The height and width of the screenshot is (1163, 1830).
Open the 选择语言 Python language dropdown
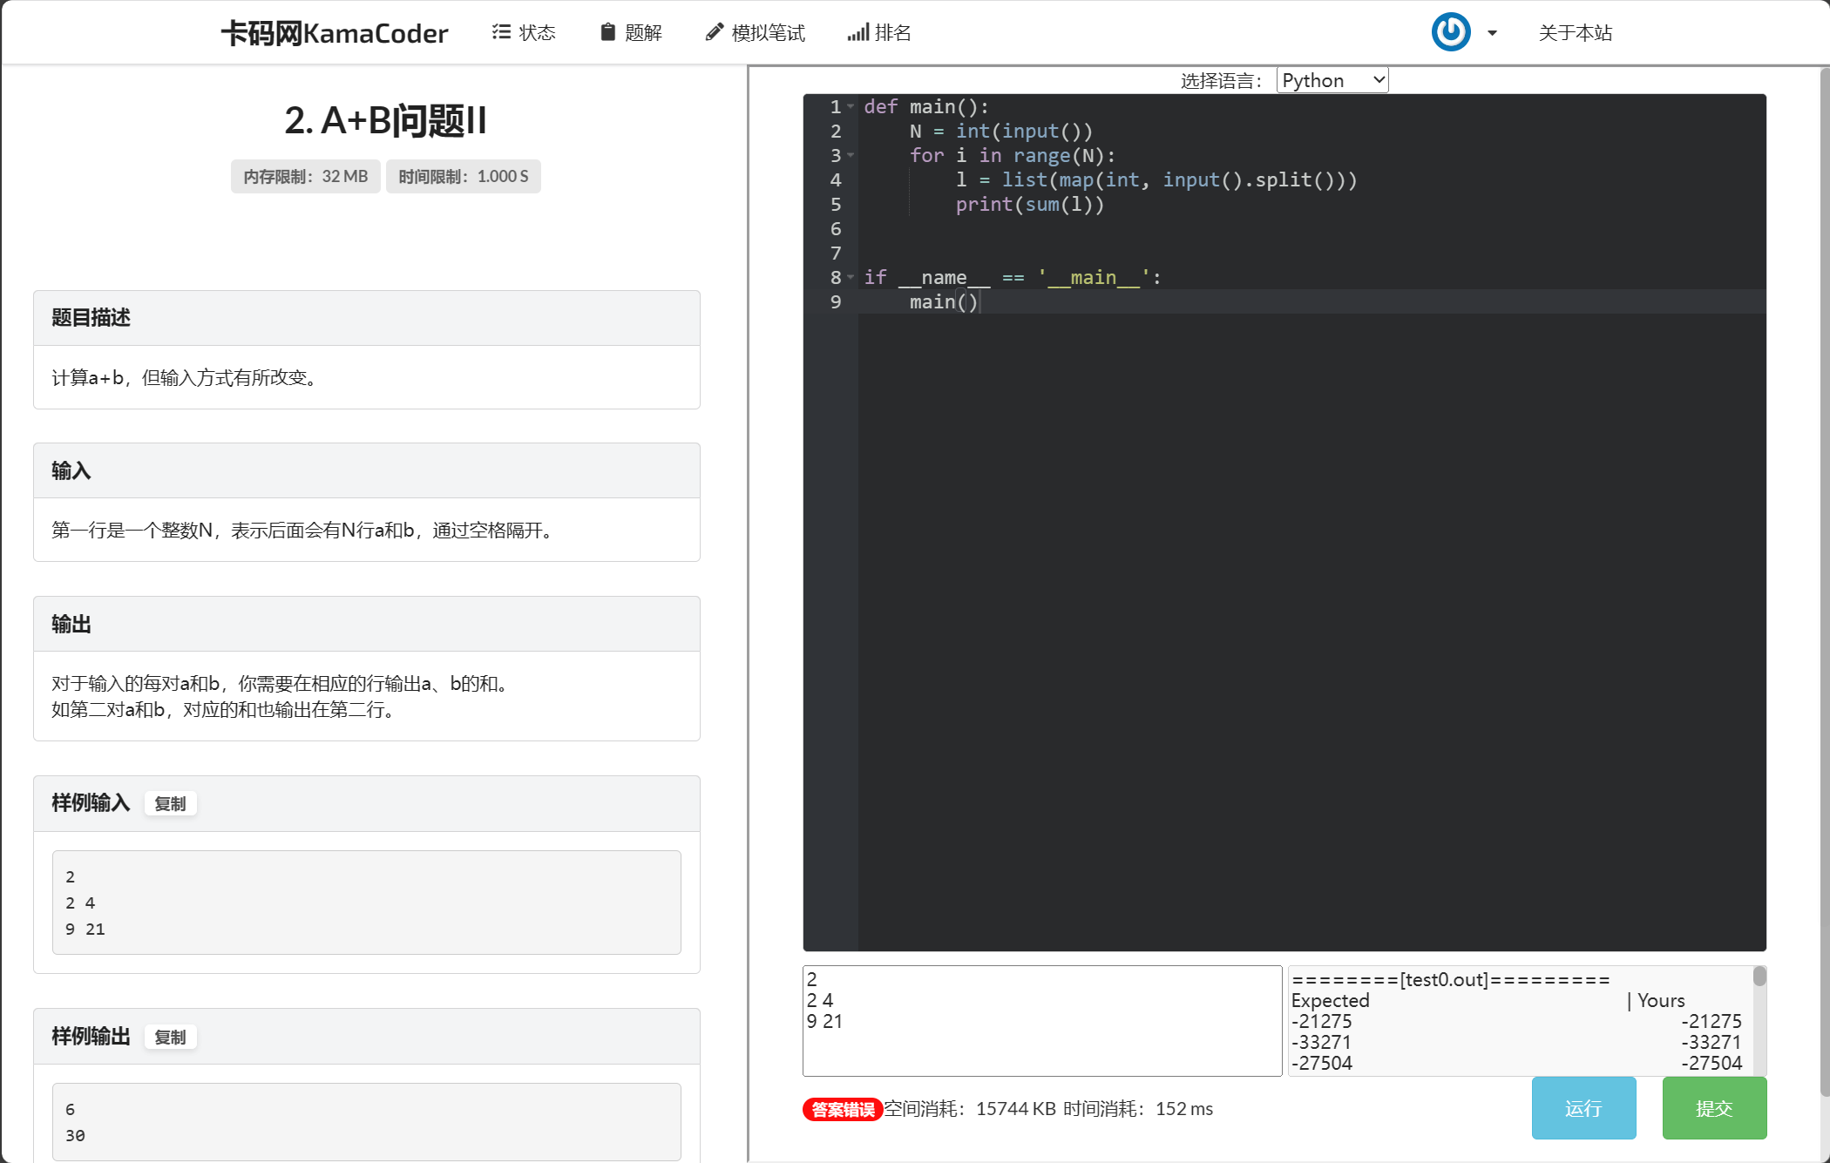[1332, 79]
